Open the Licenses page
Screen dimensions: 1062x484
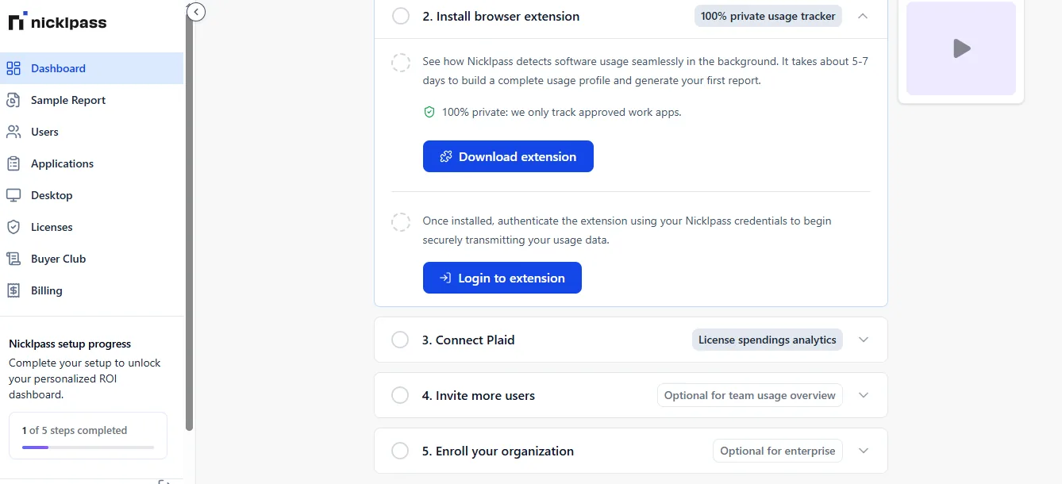point(91,227)
